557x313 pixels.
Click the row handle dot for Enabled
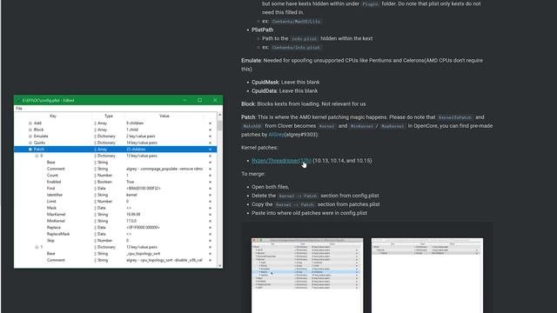coord(210,182)
